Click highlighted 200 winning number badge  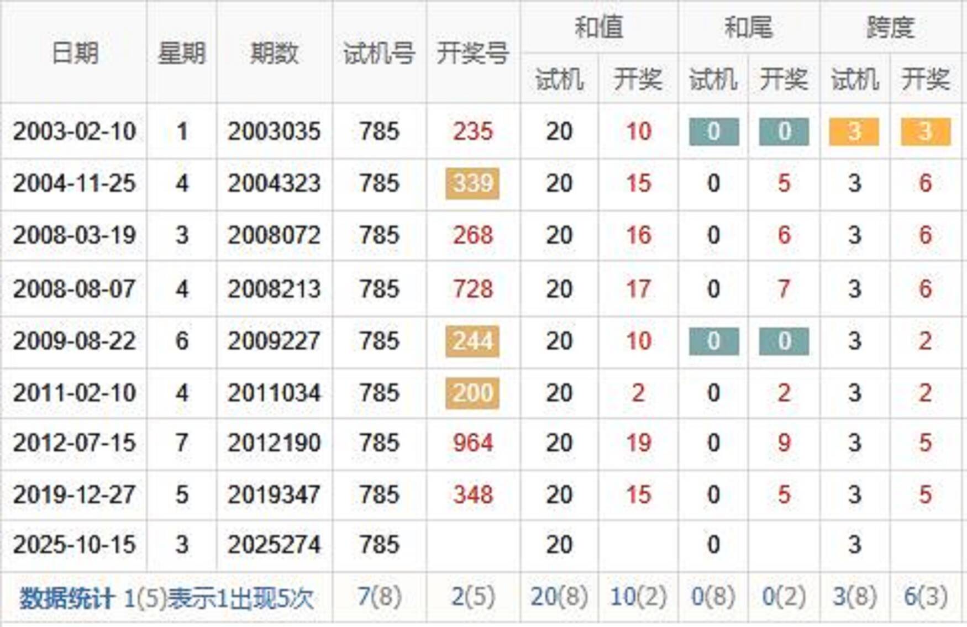coord(472,393)
